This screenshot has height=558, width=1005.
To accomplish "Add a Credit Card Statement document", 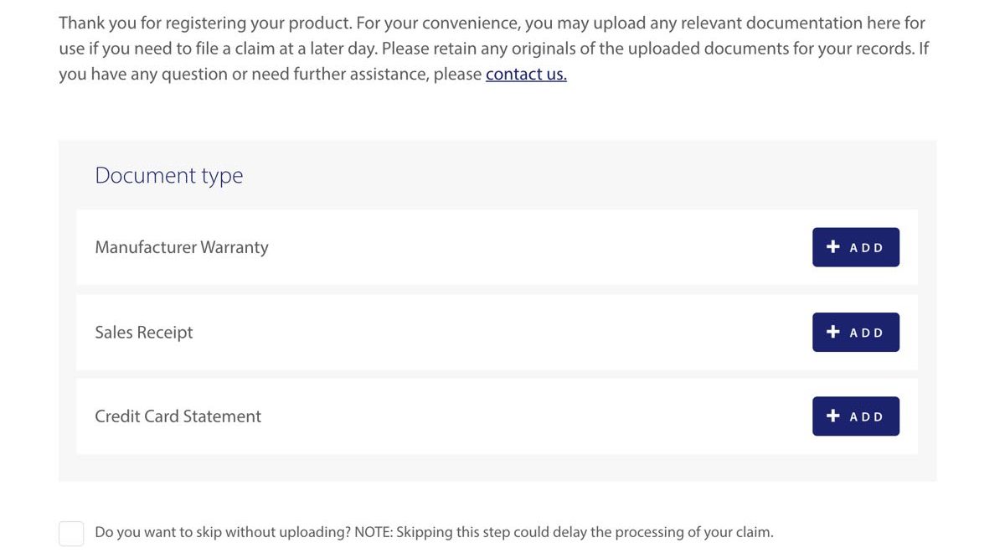I will pos(855,416).
